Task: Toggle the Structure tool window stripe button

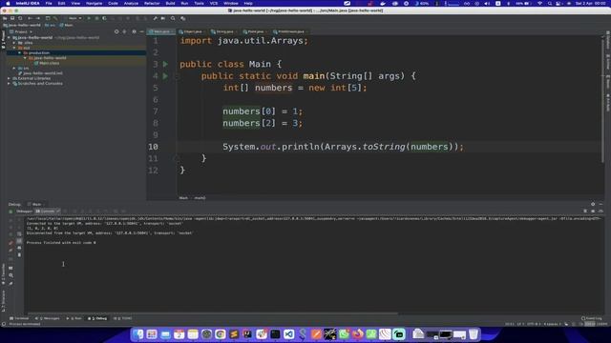Action: point(3,302)
